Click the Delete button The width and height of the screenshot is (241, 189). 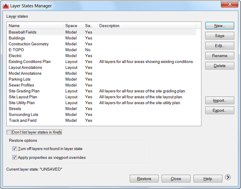220,66
